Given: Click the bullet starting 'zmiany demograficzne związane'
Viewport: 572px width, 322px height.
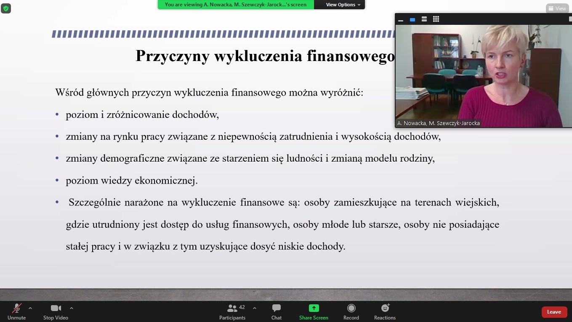Looking at the screenshot, I should coord(250,159).
